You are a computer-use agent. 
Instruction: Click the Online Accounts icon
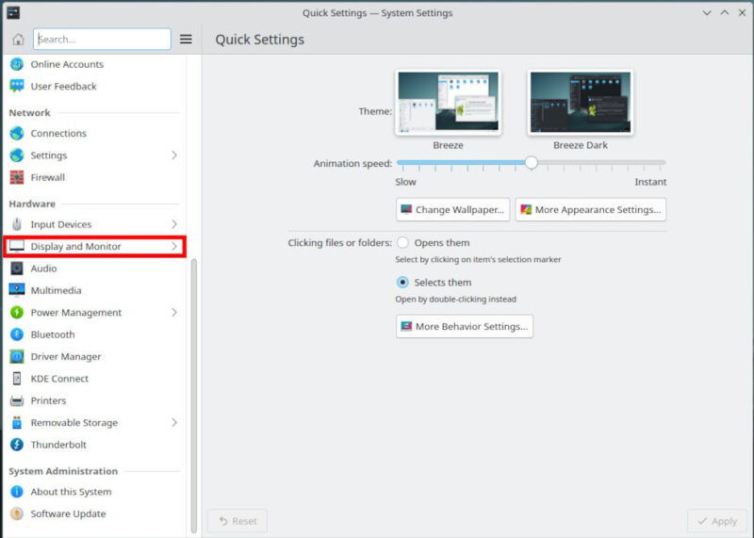click(17, 64)
